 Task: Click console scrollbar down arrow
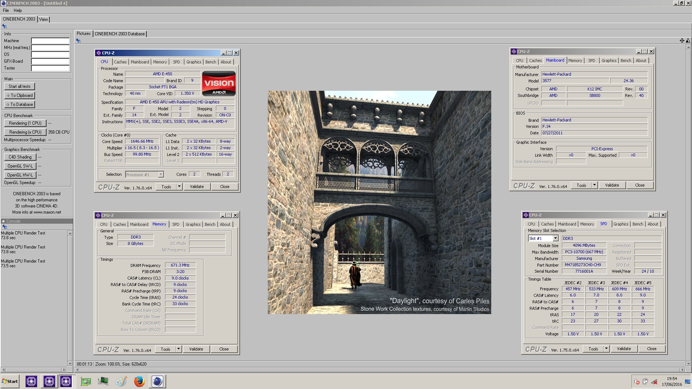pyautogui.click(x=70, y=363)
